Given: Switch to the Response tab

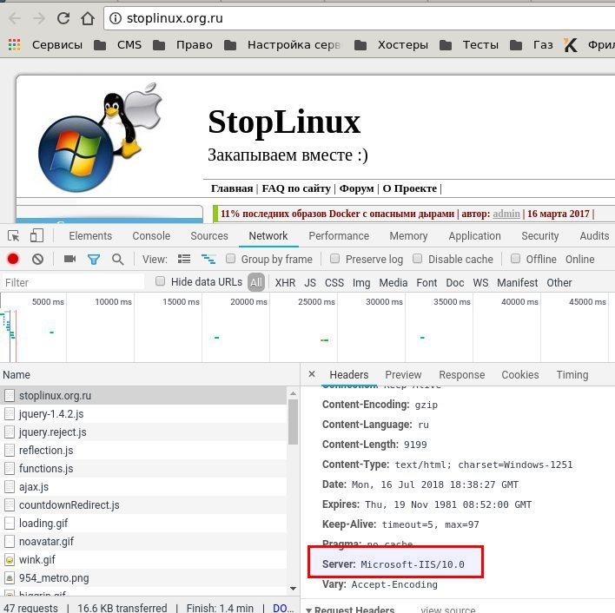Looking at the screenshot, I should coord(461,375).
